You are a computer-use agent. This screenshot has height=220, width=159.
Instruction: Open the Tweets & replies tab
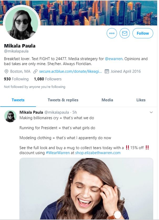pyautogui.click(x=63, y=100)
